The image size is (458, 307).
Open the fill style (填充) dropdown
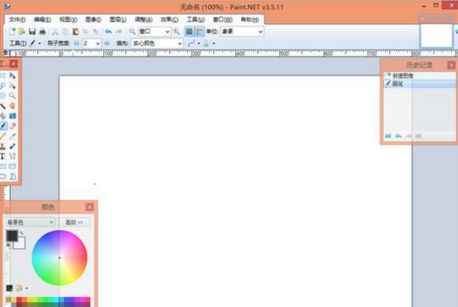[x=157, y=43]
